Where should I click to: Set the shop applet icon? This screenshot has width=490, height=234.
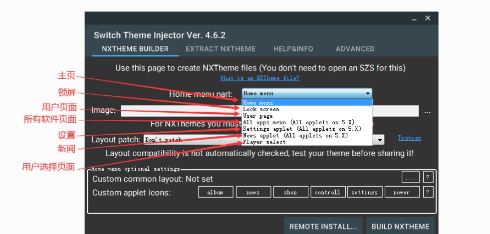(290, 192)
